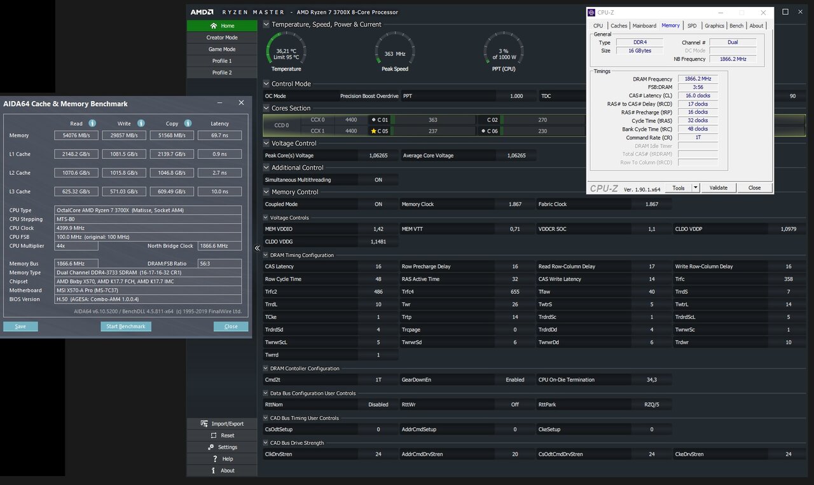Select Creator Mode in the Ryzen Master sidebar
The width and height of the screenshot is (814, 485).
[221, 38]
